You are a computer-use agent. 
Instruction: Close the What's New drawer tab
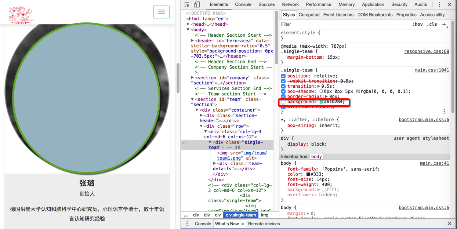[x=243, y=224]
